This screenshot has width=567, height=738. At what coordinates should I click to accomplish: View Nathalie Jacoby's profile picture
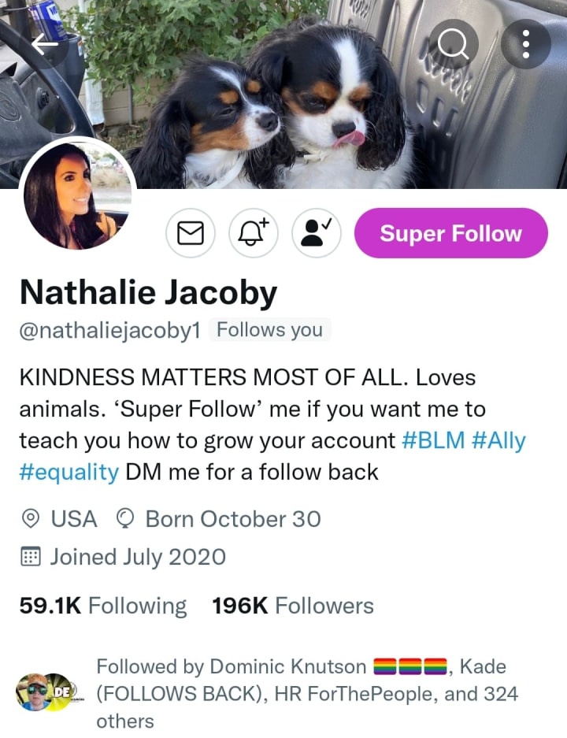(x=78, y=195)
